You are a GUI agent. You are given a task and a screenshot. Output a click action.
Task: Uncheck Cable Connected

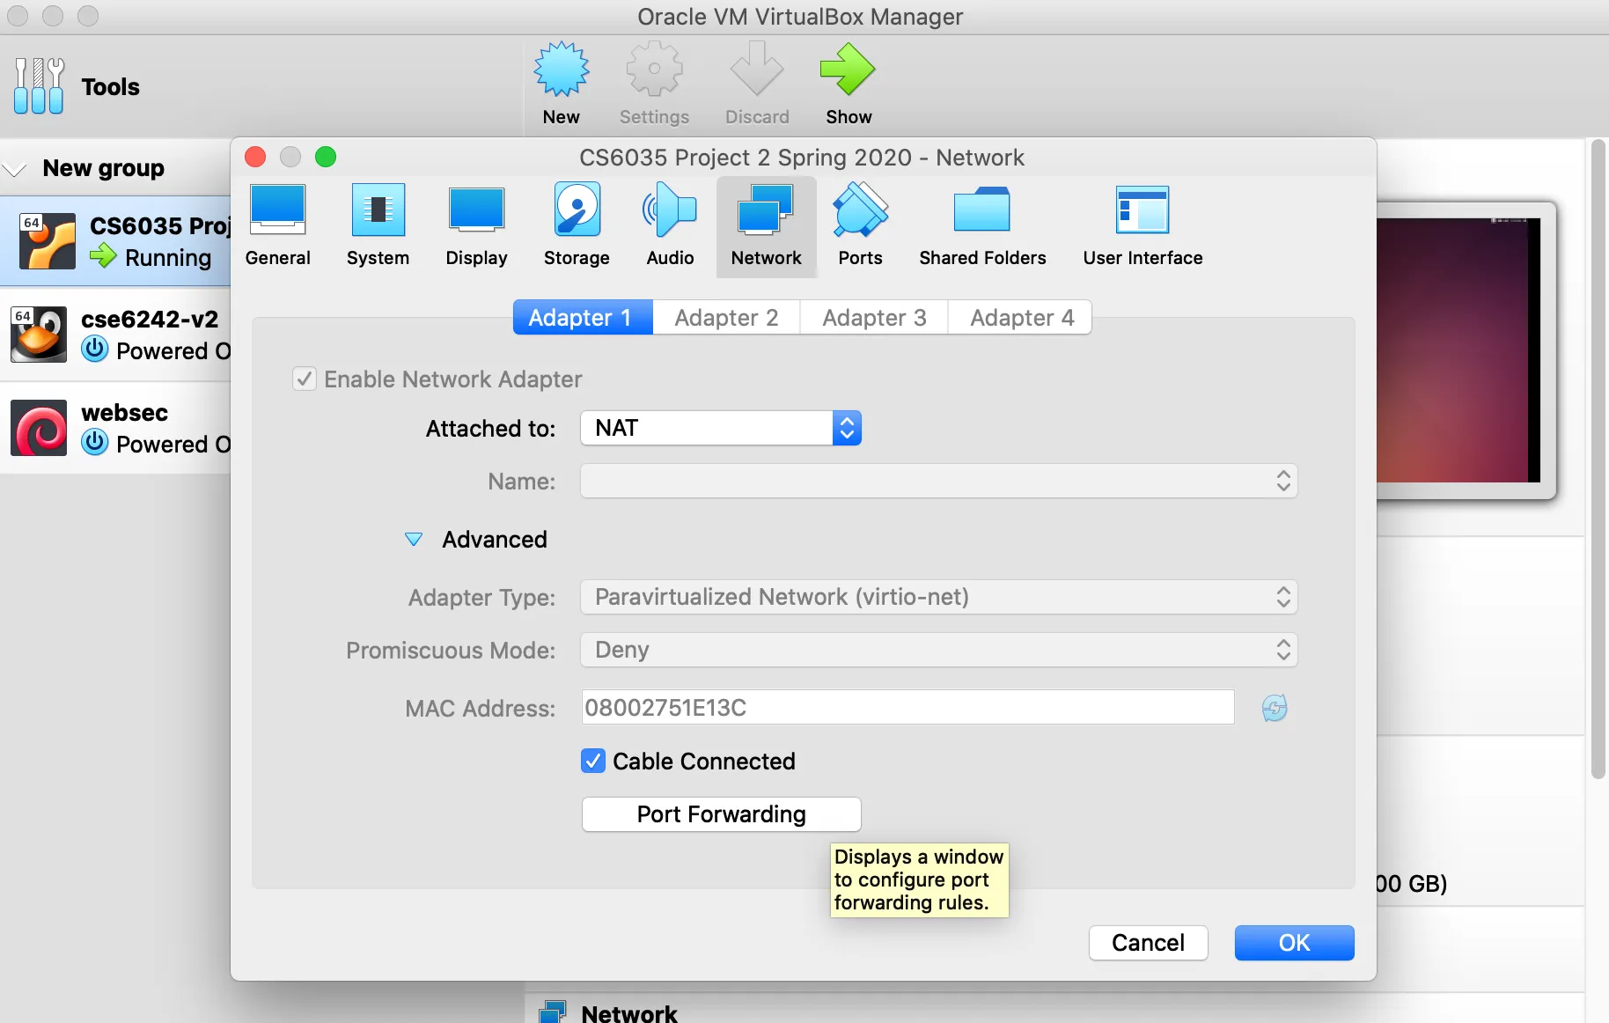[x=593, y=761]
